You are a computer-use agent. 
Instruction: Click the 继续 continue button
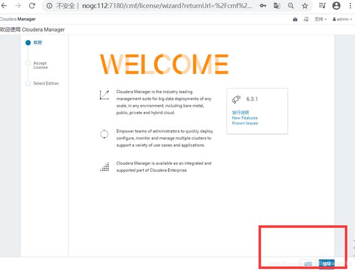[327, 263]
